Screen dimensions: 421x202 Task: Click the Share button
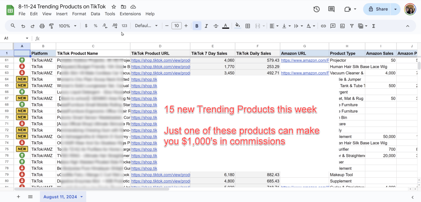click(378, 9)
